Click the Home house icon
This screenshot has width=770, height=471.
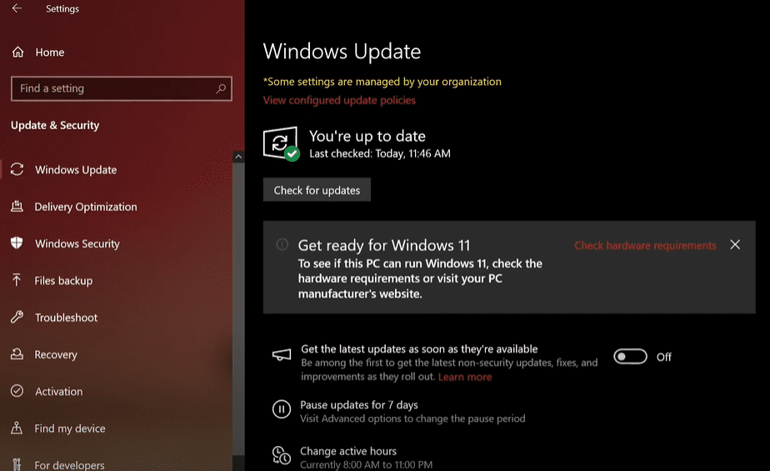coord(17,52)
